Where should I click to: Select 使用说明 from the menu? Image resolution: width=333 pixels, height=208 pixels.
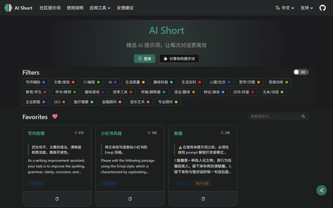point(75,8)
